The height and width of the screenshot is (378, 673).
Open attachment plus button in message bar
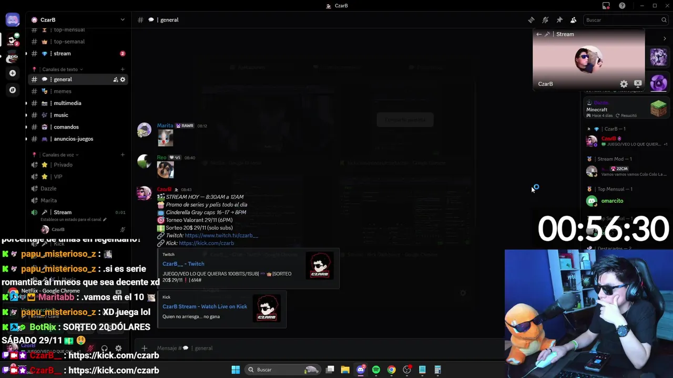pyautogui.click(x=144, y=348)
